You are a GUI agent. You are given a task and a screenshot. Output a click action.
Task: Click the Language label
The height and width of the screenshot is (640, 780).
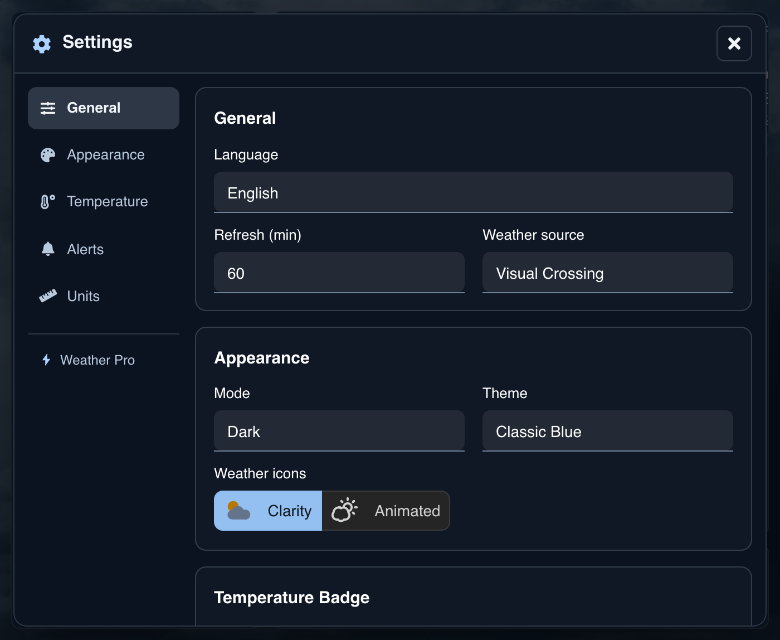click(x=246, y=155)
